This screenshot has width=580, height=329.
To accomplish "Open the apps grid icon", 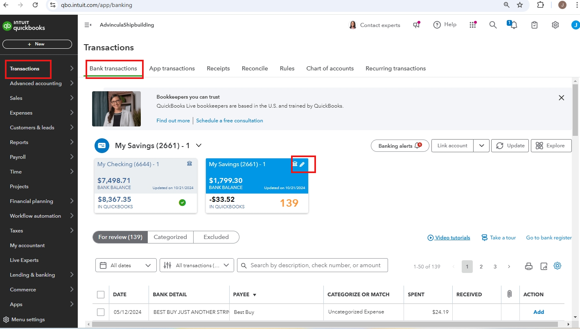I will point(473,25).
